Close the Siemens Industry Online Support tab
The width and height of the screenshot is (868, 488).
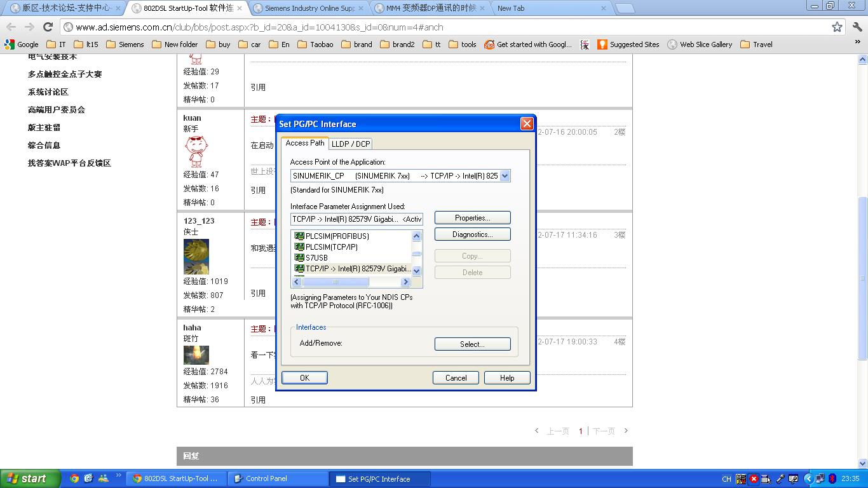[361, 8]
